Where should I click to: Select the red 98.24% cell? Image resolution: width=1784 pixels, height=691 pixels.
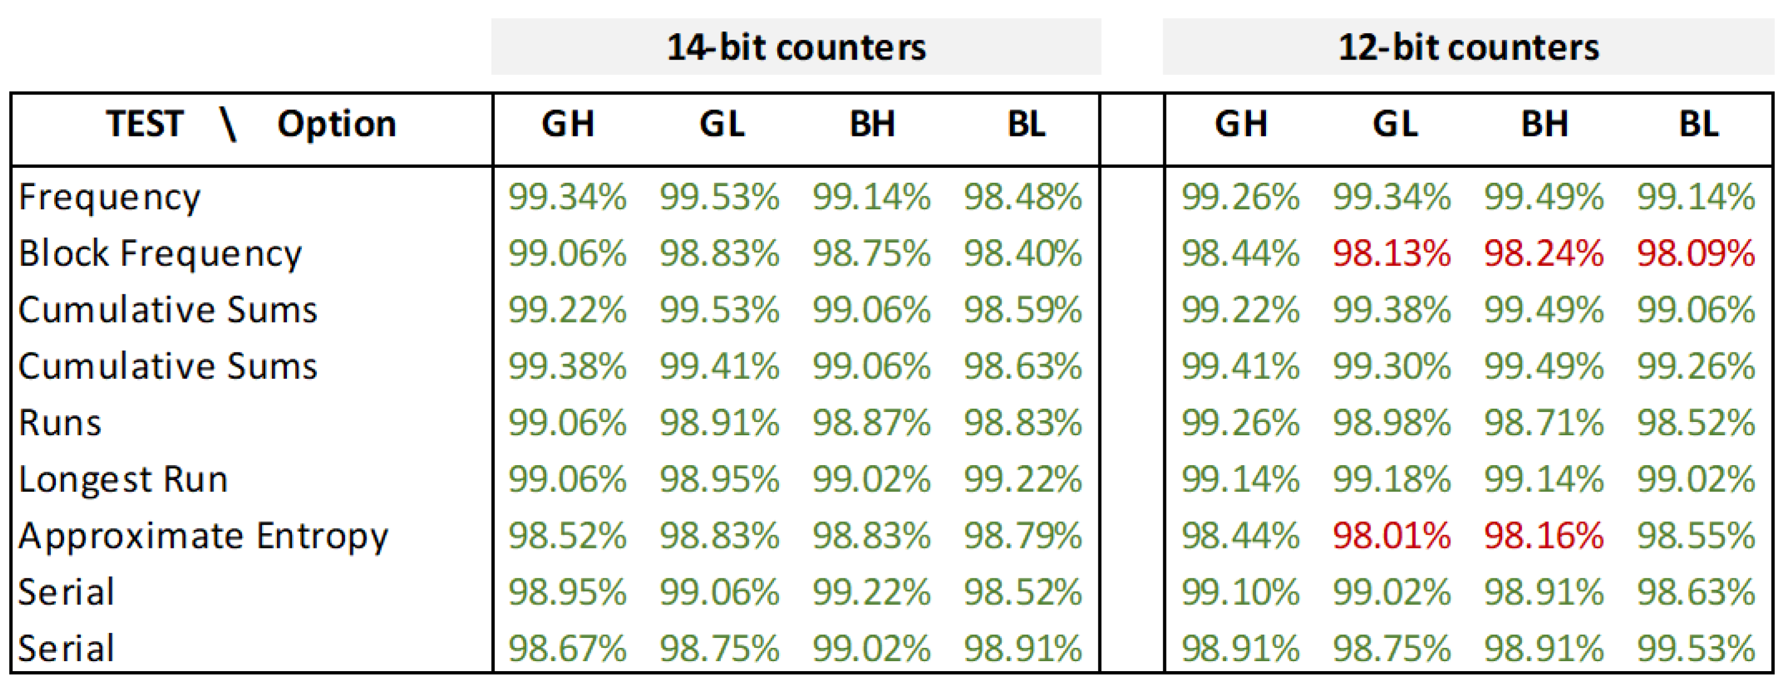click(1544, 253)
